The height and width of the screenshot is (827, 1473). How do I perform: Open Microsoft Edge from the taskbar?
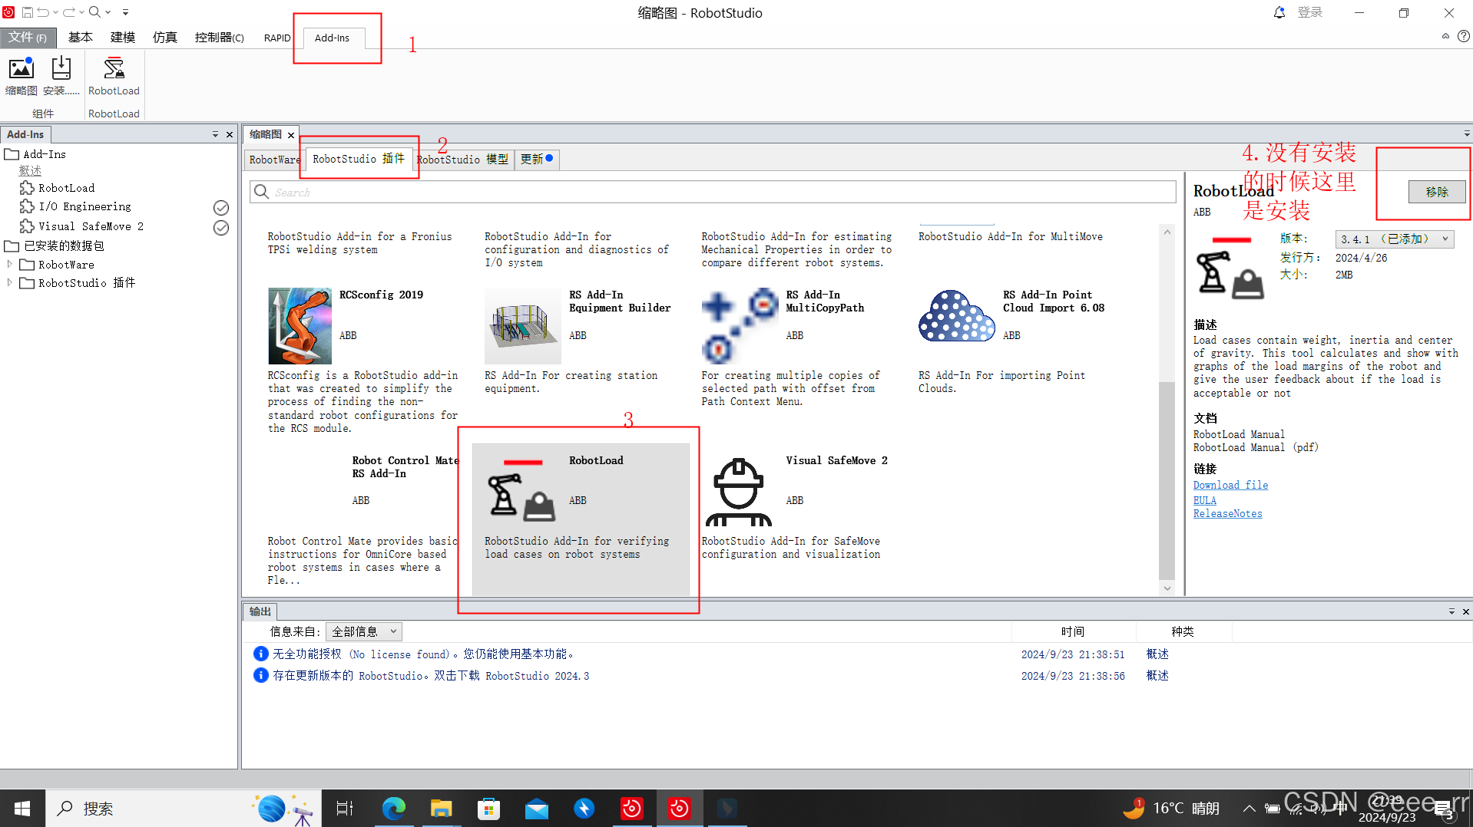(x=394, y=809)
